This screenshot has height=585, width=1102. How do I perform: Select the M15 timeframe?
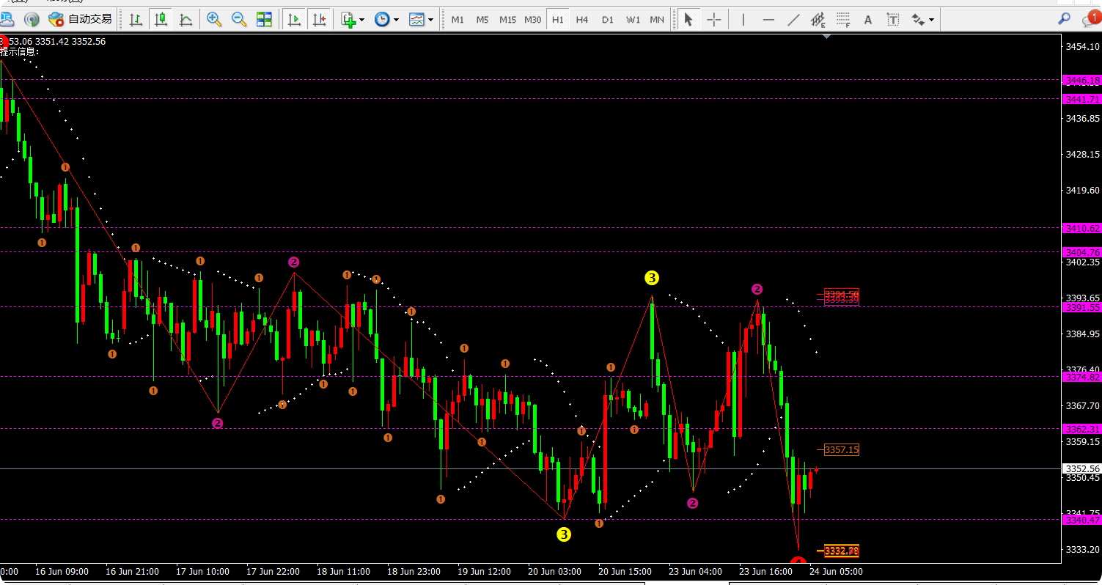(x=507, y=20)
